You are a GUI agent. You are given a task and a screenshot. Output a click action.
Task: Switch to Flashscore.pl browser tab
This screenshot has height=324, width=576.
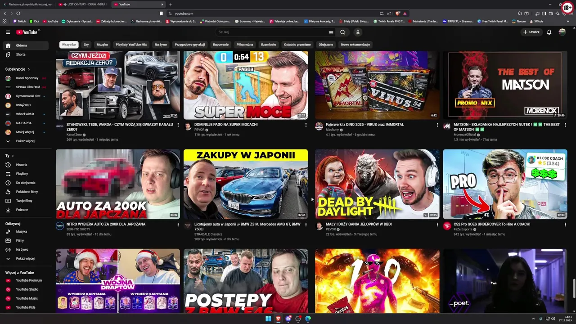28,4
